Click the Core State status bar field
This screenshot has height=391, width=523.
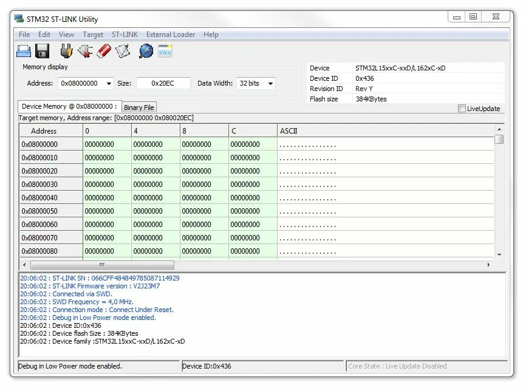(426, 366)
